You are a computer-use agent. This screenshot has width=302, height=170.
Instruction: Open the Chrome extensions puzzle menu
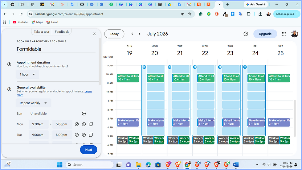[x=249, y=14]
